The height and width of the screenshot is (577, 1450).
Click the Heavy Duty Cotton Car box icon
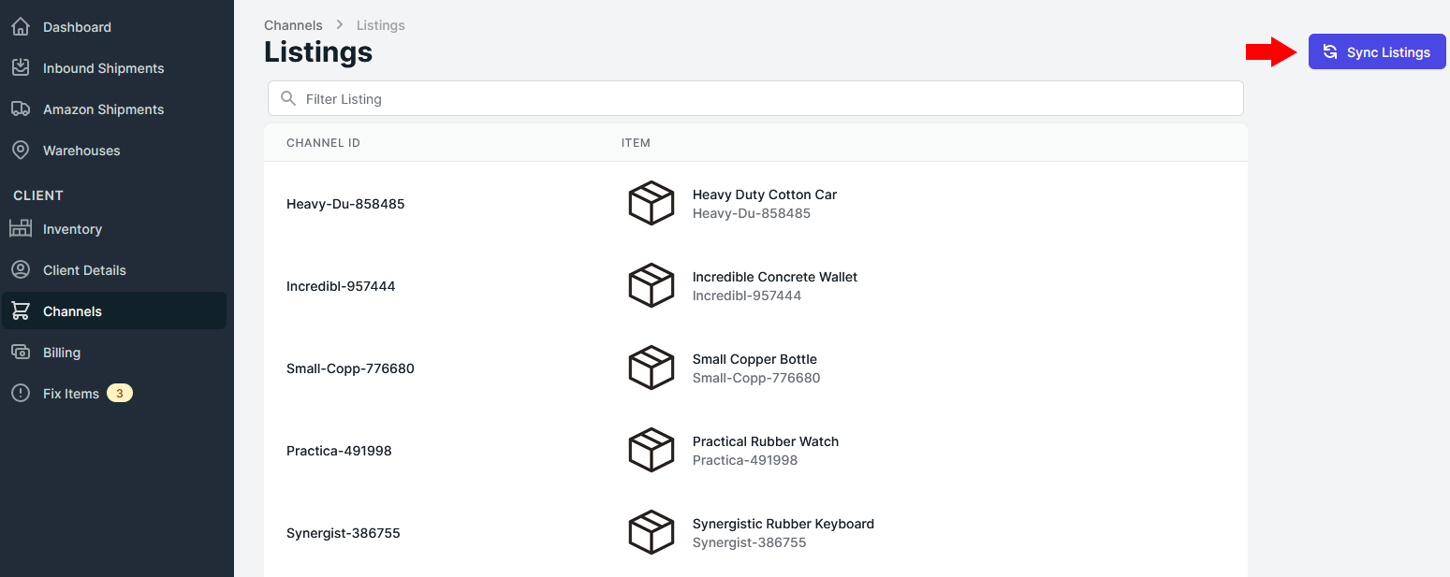(x=651, y=204)
